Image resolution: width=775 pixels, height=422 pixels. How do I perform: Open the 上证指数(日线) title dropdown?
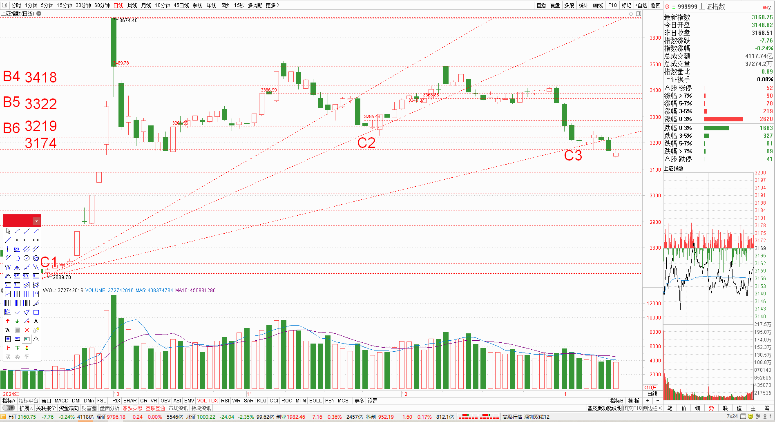[x=39, y=13]
